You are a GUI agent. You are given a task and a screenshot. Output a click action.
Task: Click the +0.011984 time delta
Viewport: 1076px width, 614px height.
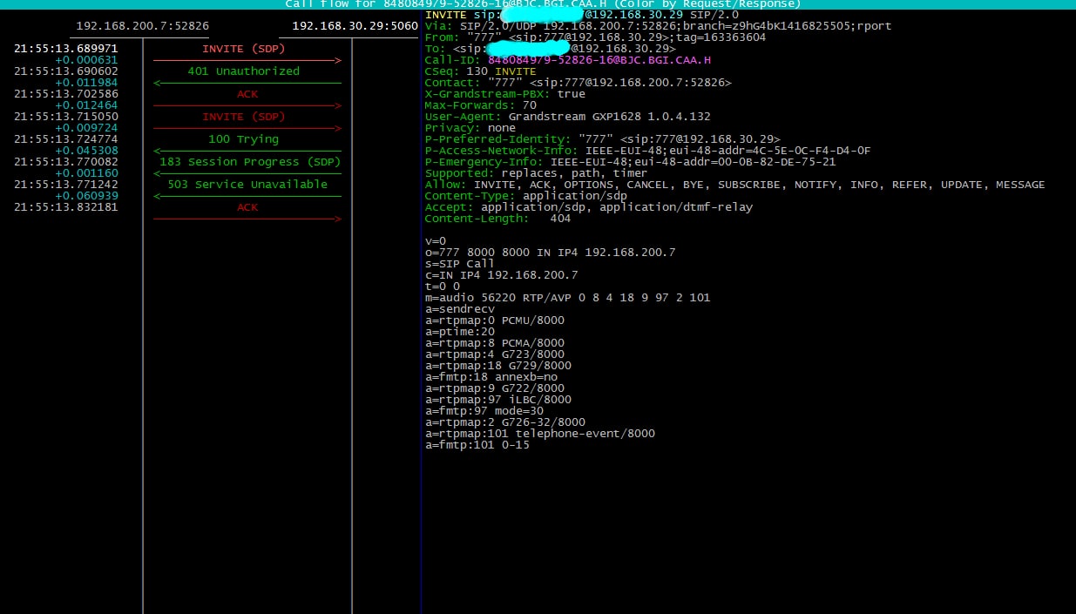[x=87, y=83]
